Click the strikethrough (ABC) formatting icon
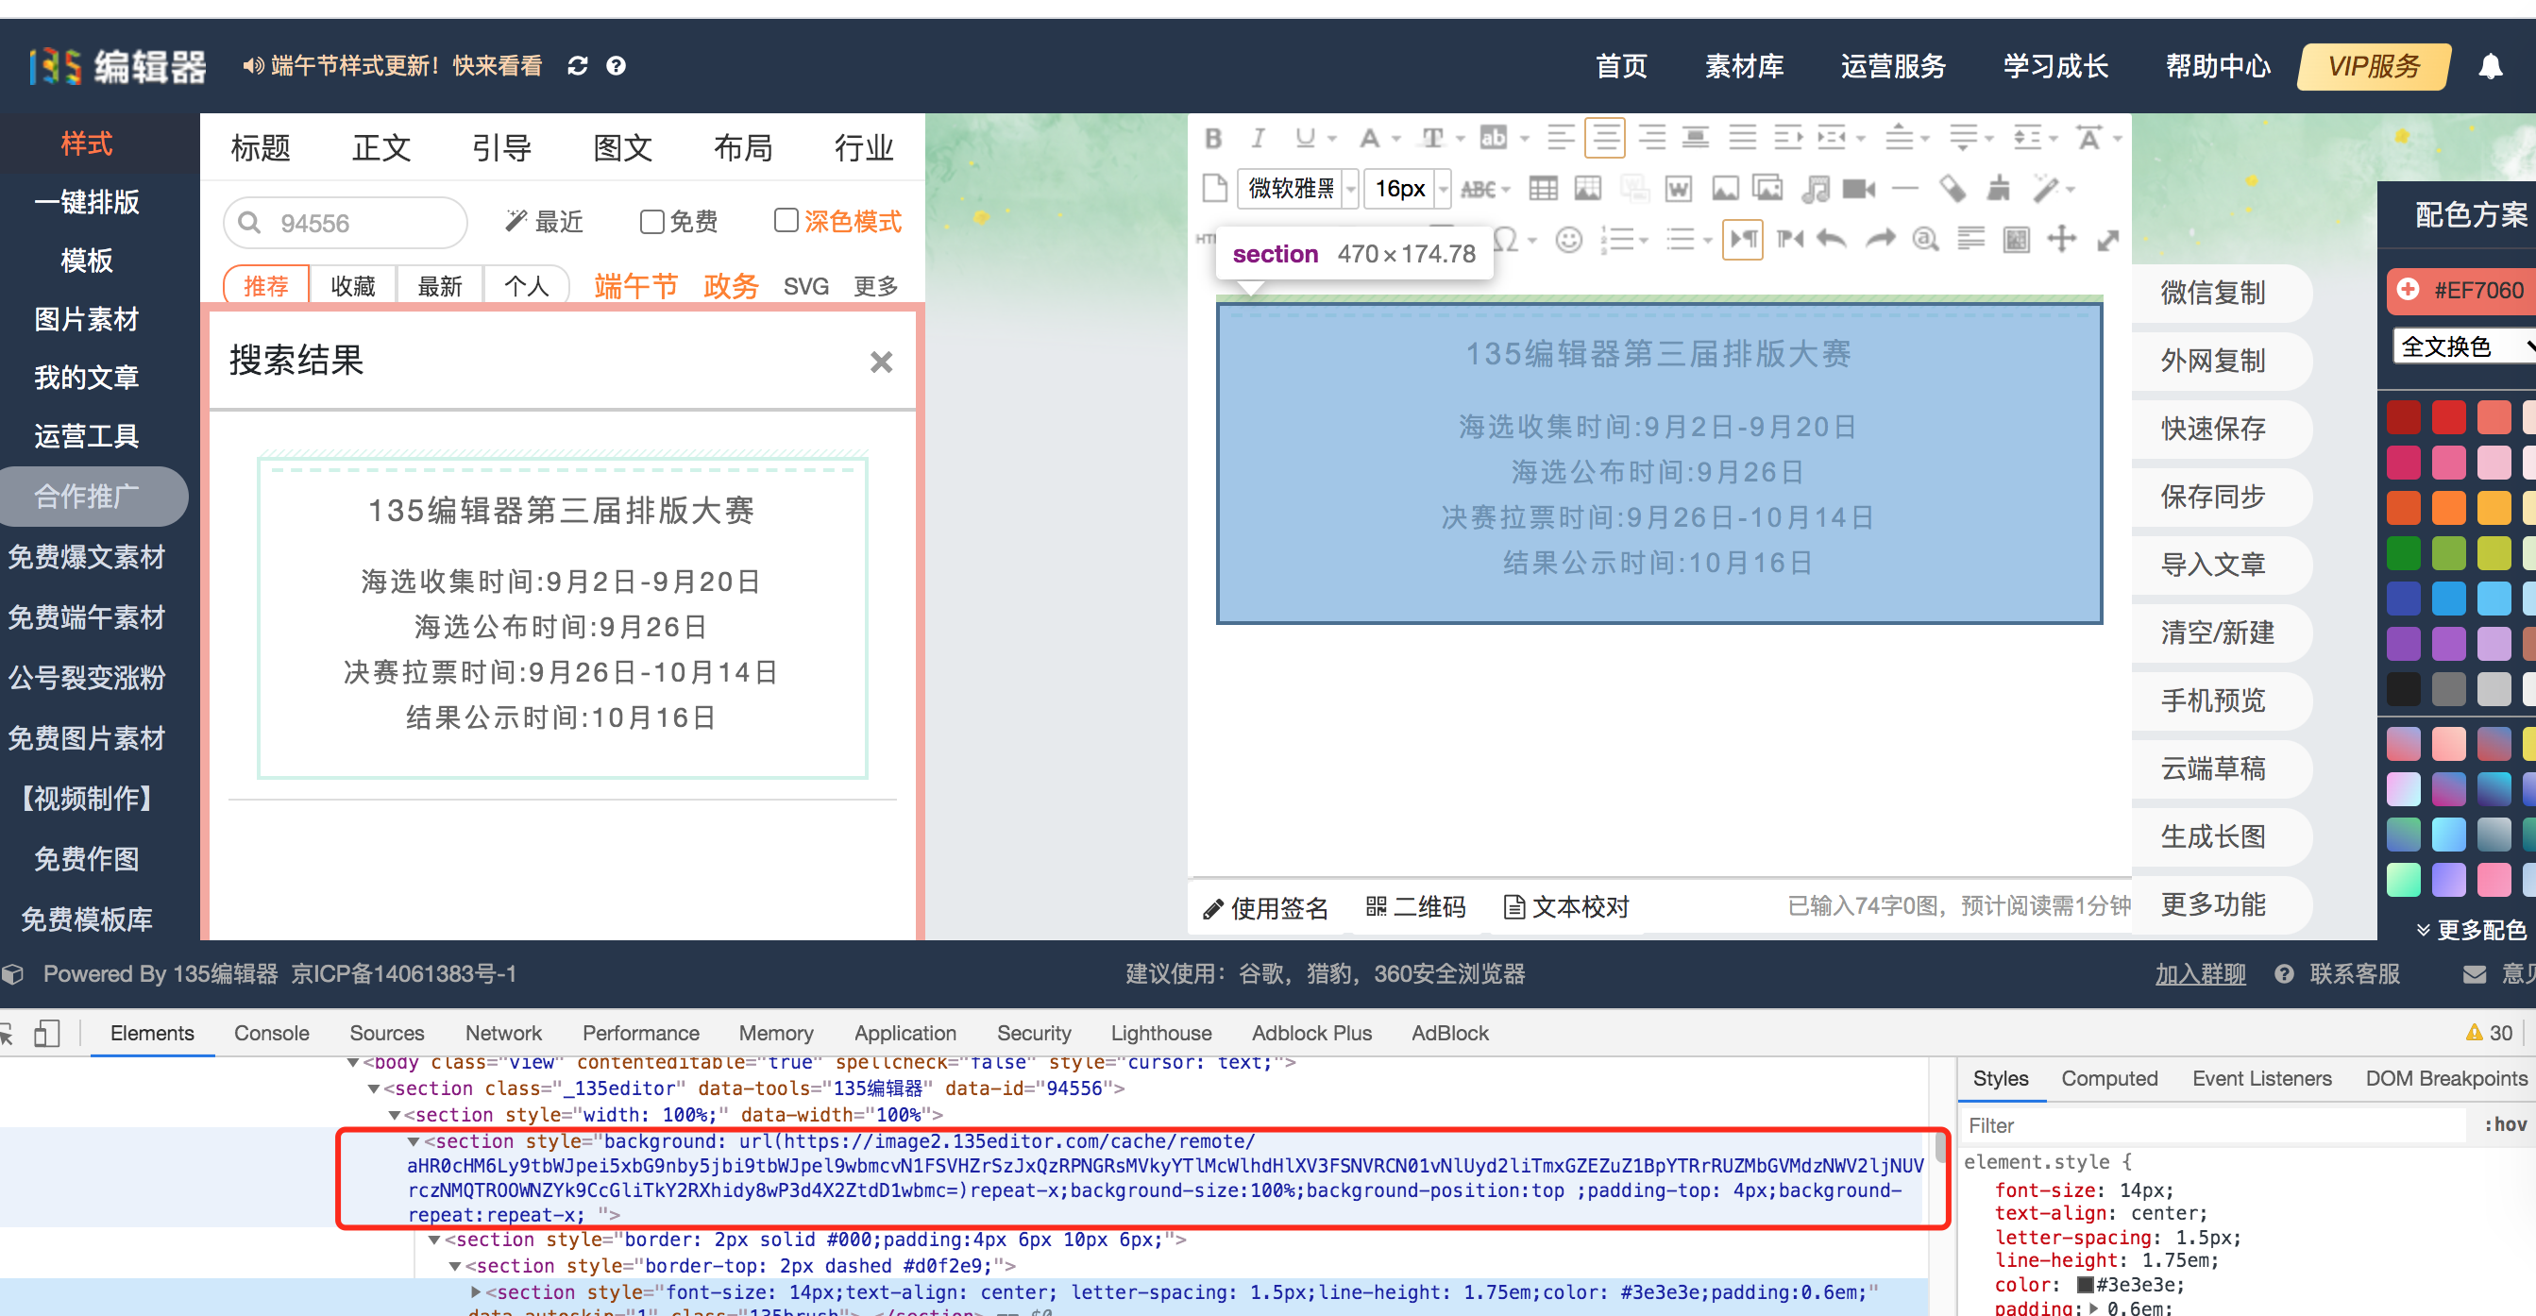The height and width of the screenshot is (1316, 2536). 1479,190
